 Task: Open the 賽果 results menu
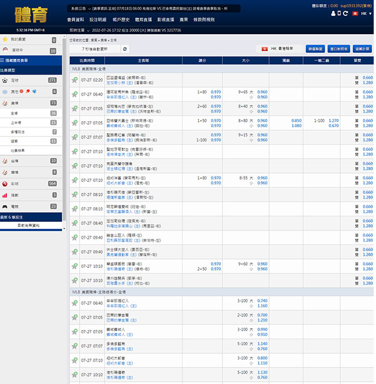(184, 19)
